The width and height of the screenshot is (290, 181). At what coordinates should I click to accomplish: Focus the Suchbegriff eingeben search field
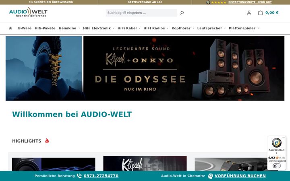(x=141, y=13)
